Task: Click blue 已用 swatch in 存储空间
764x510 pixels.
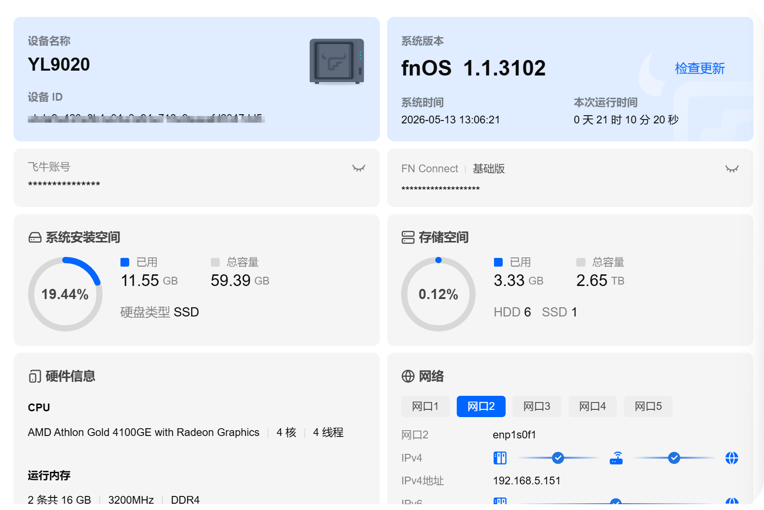Action: point(498,262)
